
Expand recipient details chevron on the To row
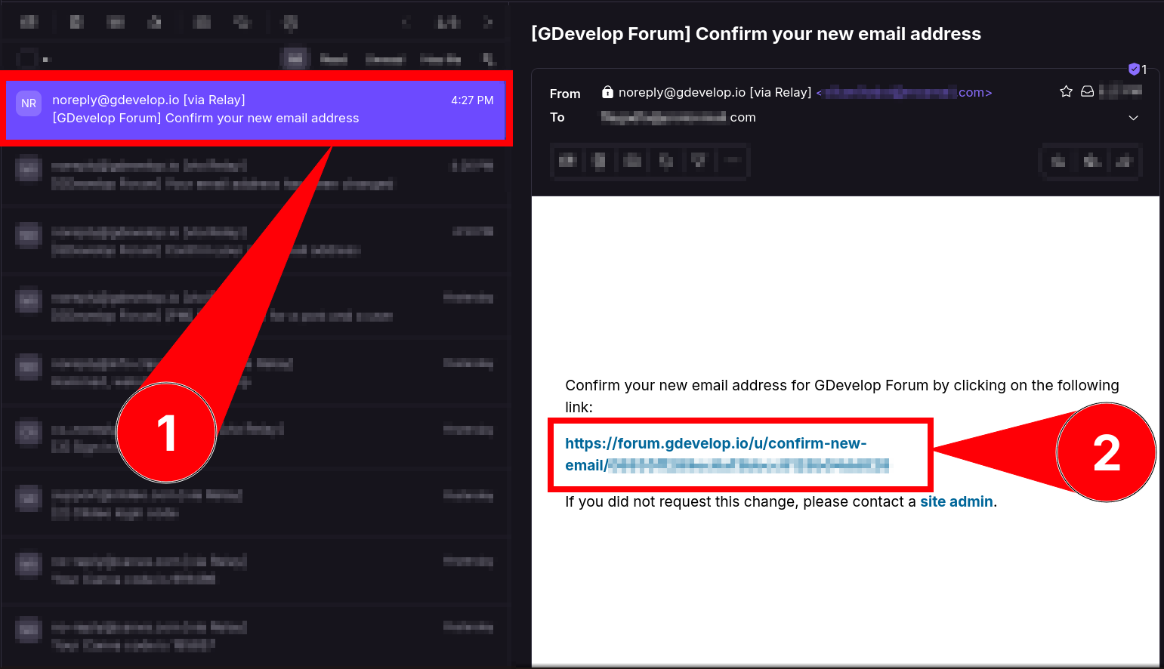pyautogui.click(x=1133, y=118)
